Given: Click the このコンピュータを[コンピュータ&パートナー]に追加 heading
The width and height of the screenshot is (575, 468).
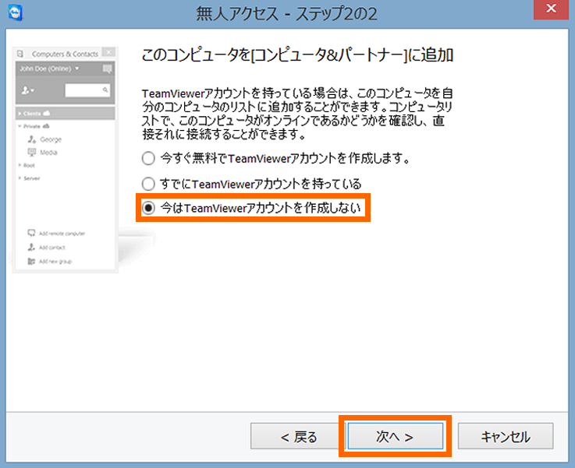Looking at the screenshot, I should [297, 55].
